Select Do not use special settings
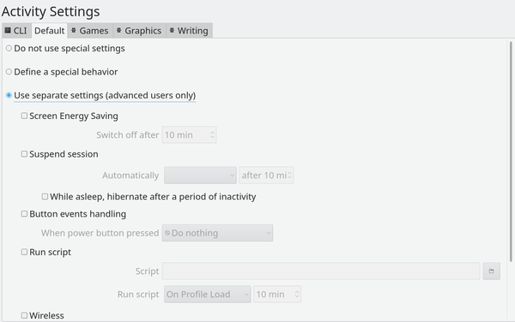Image resolution: width=515 pixels, height=322 pixels. pos(9,48)
